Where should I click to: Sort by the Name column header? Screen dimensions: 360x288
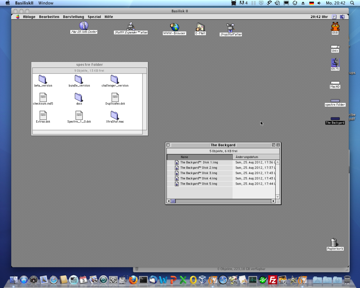point(200,157)
